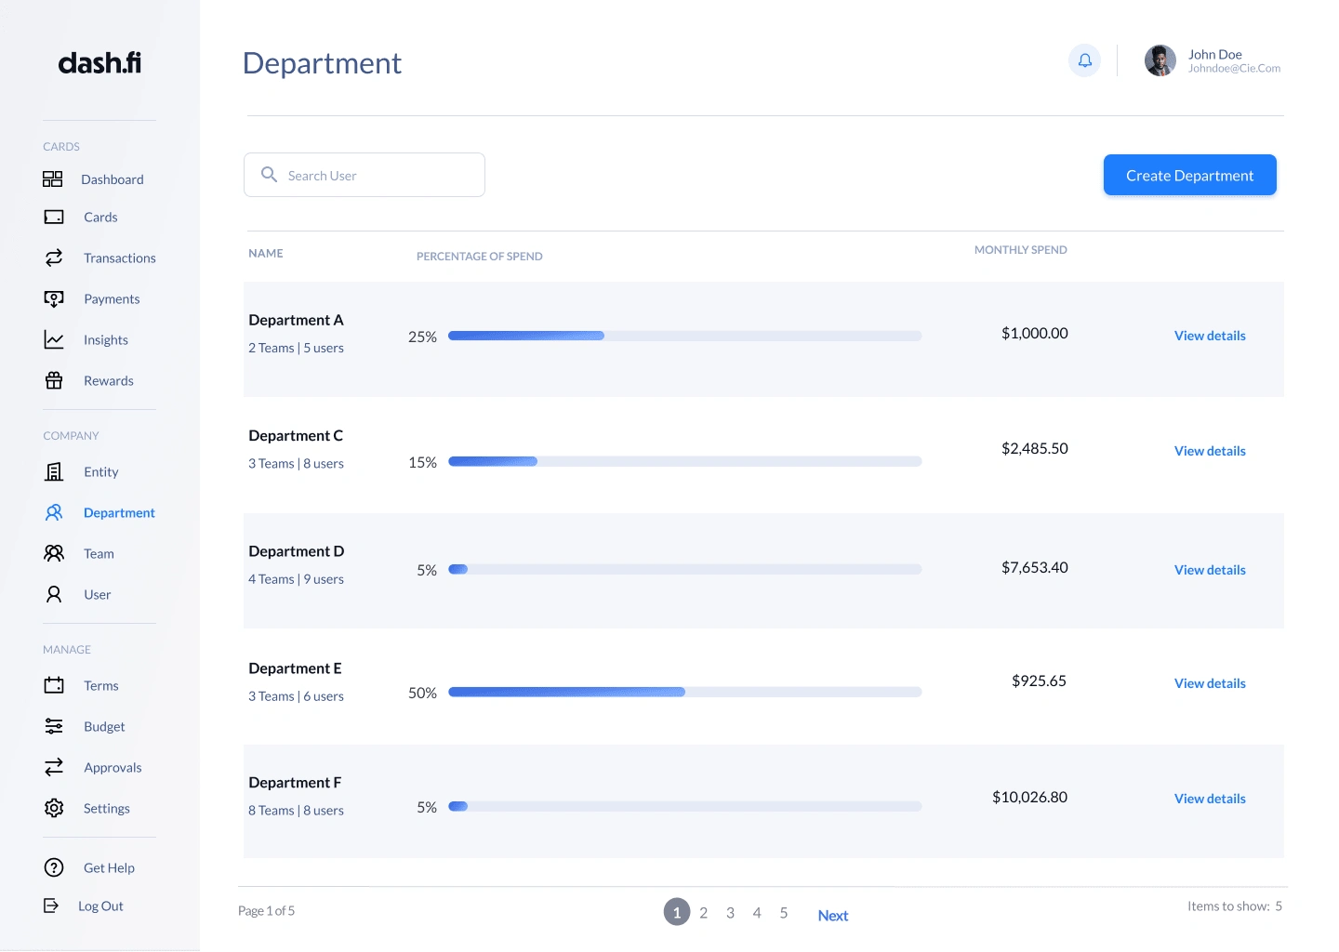Open Approvals under Manage
Image resolution: width=1339 pixels, height=952 pixels.
(x=113, y=767)
